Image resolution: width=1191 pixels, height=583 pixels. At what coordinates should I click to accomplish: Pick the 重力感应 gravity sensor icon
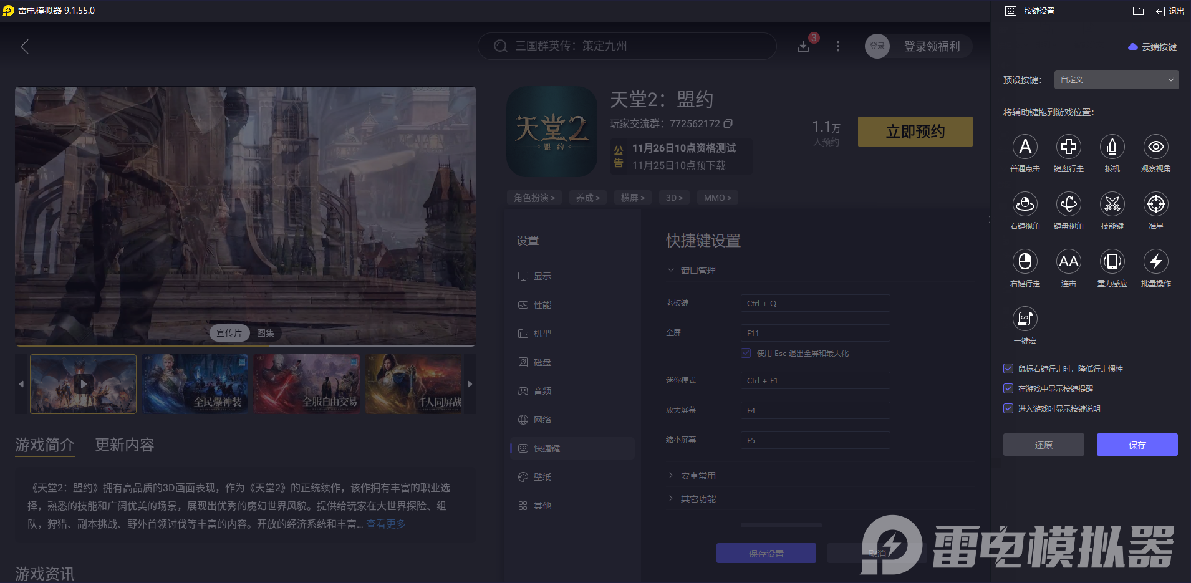pos(1112,263)
